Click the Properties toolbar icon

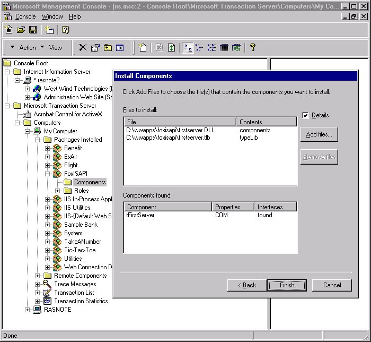tap(95, 48)
